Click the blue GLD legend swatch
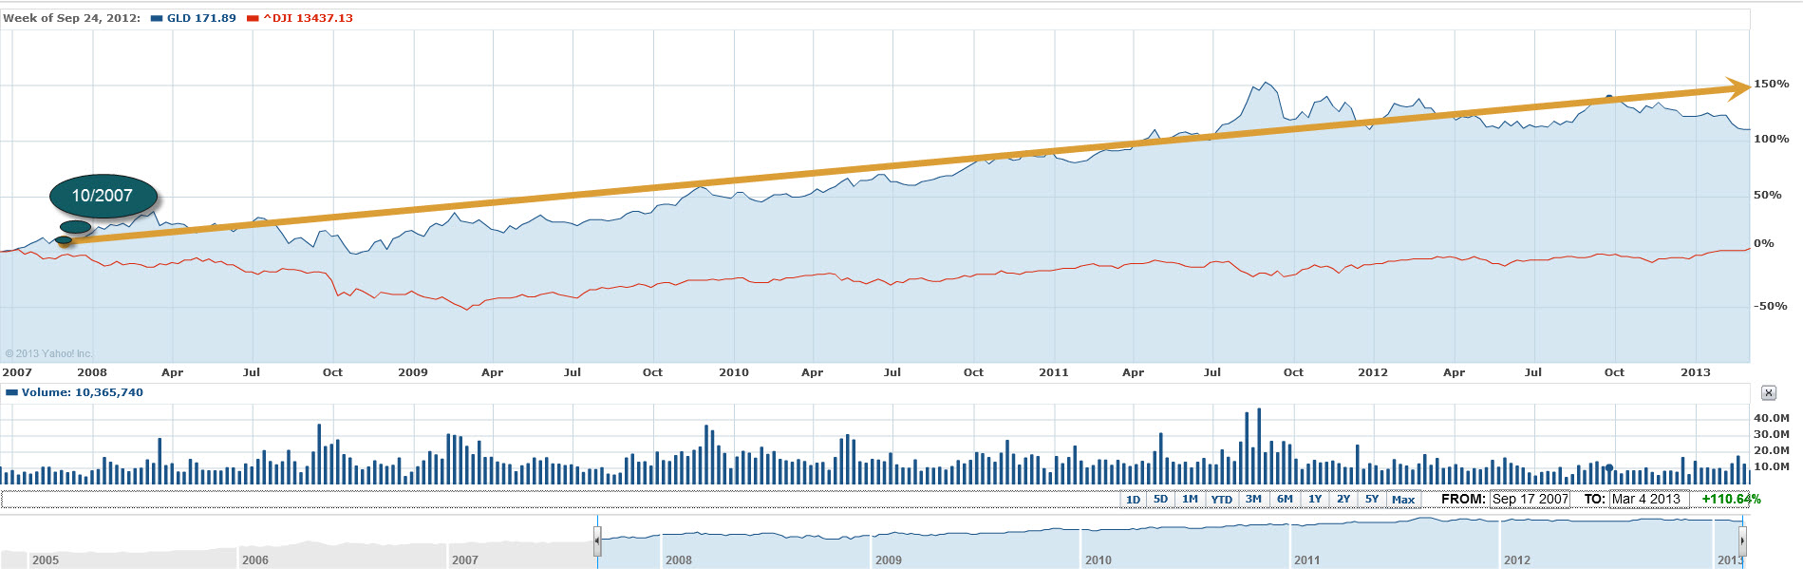 tap(157, 18)
